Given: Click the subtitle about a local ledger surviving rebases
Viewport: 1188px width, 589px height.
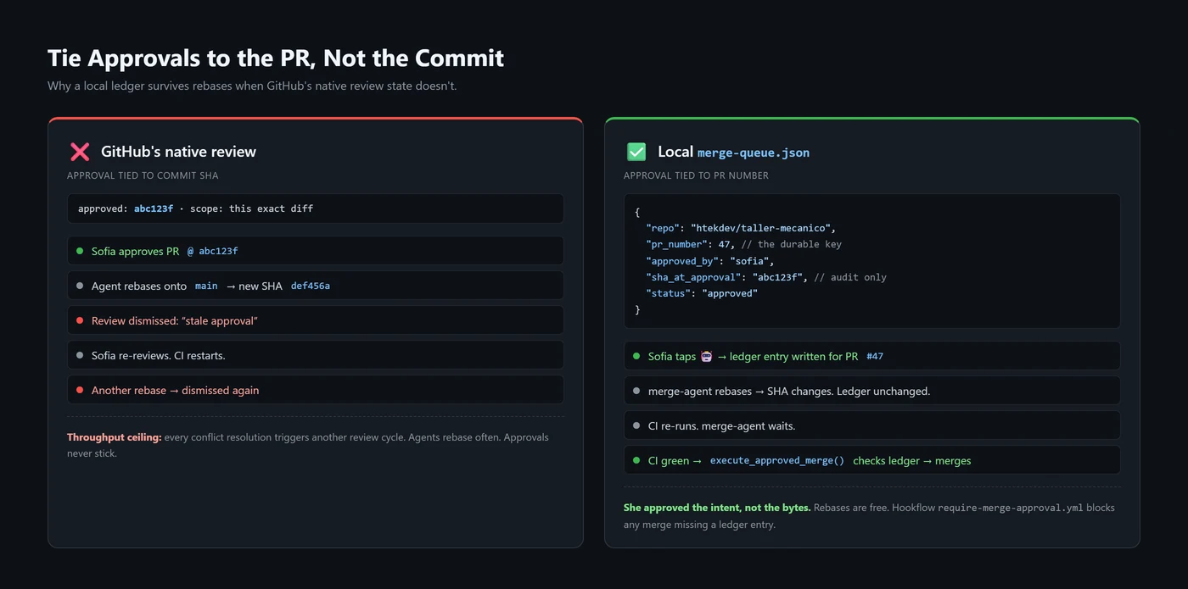Looking at the screenshot, I should (252, 86).
